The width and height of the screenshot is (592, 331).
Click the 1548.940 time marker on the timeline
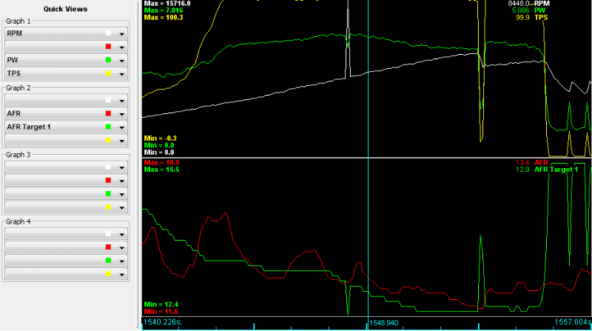[385, 324]
